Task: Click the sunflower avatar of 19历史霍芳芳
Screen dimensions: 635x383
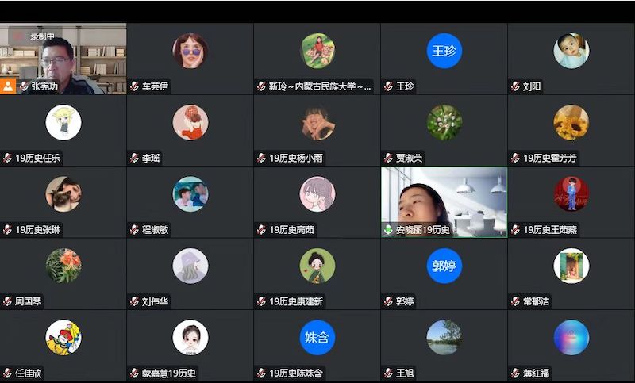Action: pyautogui.click(x=571, y=123)
